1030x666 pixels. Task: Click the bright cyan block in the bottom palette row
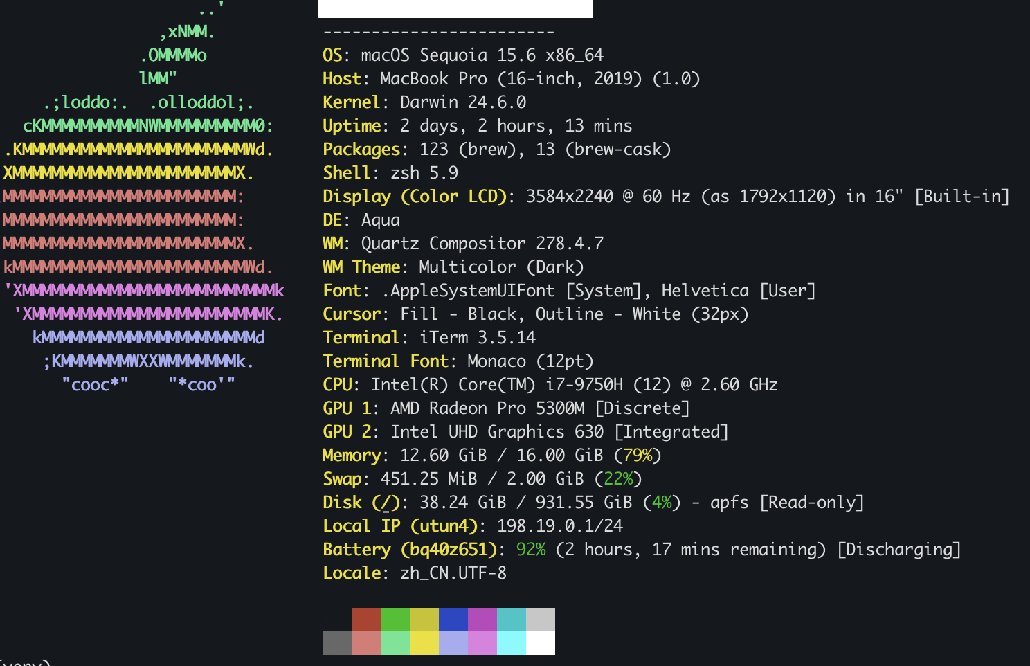pos(512,643)
